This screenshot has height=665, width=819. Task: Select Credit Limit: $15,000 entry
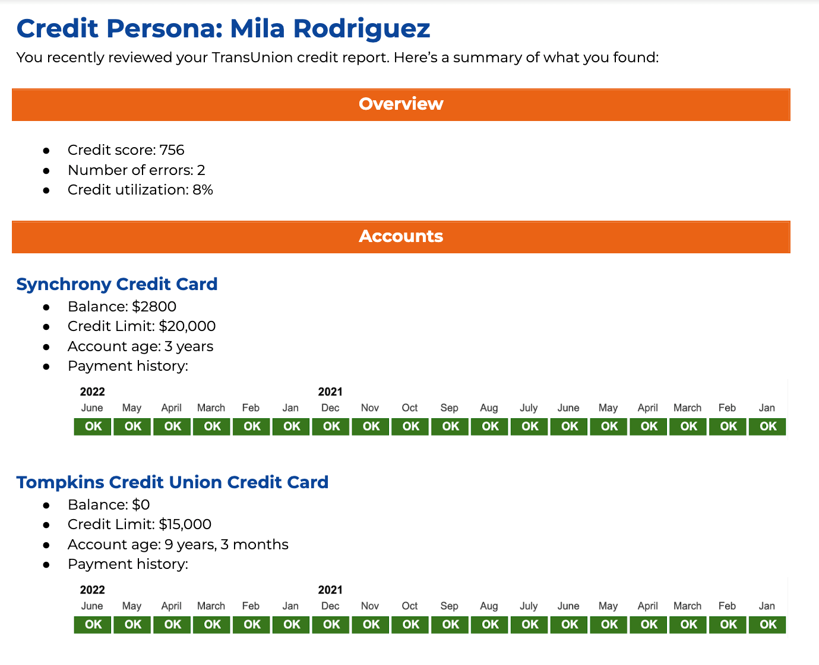(140, 524)
